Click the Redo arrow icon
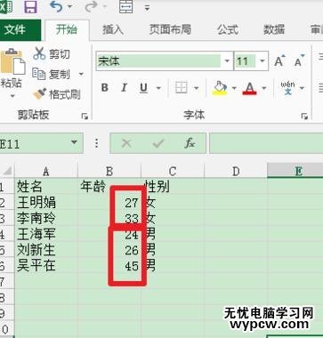 point(92,6)
